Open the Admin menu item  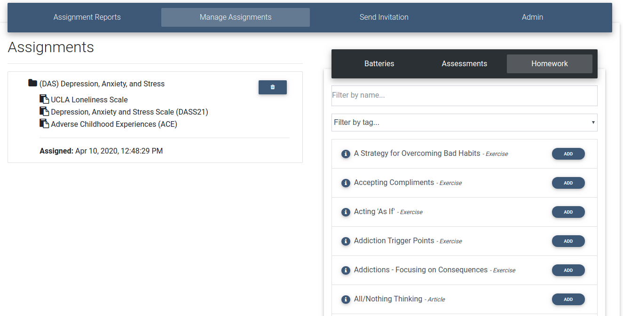tap(532, 17)
